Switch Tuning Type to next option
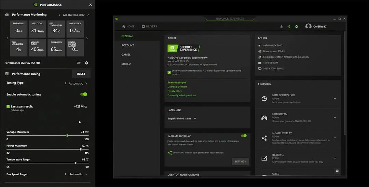This screenshot has width=369, height=187. pos(86,83)
